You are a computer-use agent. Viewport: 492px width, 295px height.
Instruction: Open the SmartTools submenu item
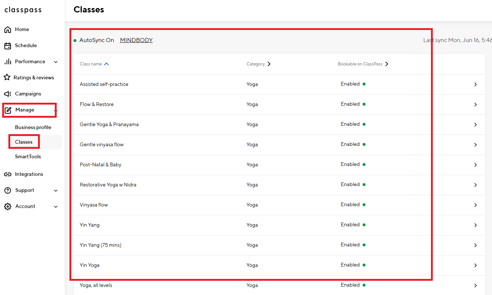pos(28,157)
